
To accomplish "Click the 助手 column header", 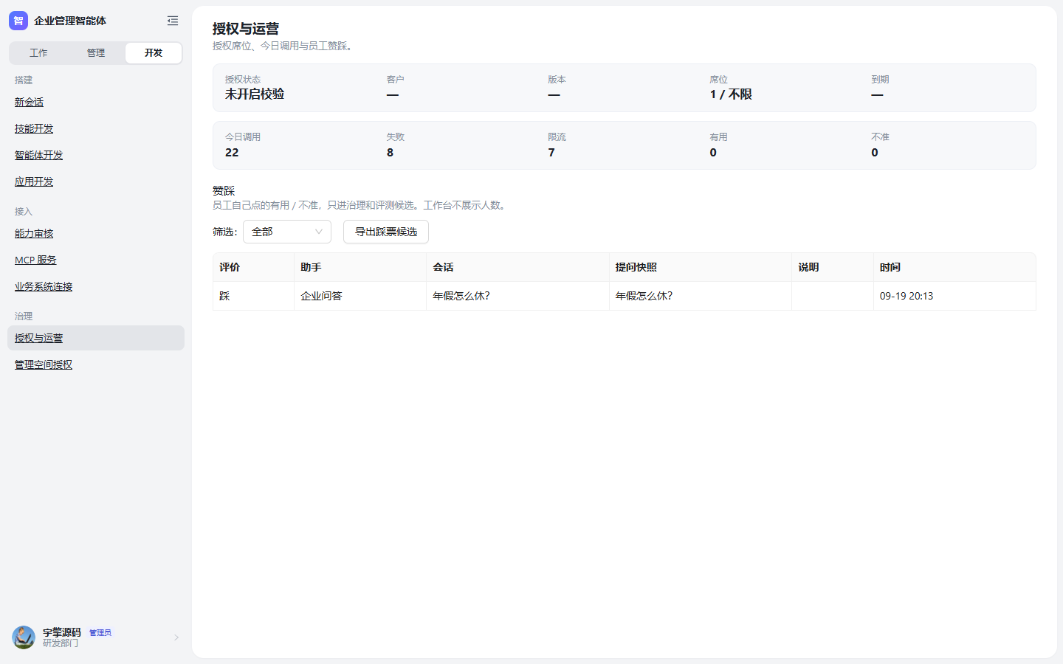I will [x=360, y=267].
